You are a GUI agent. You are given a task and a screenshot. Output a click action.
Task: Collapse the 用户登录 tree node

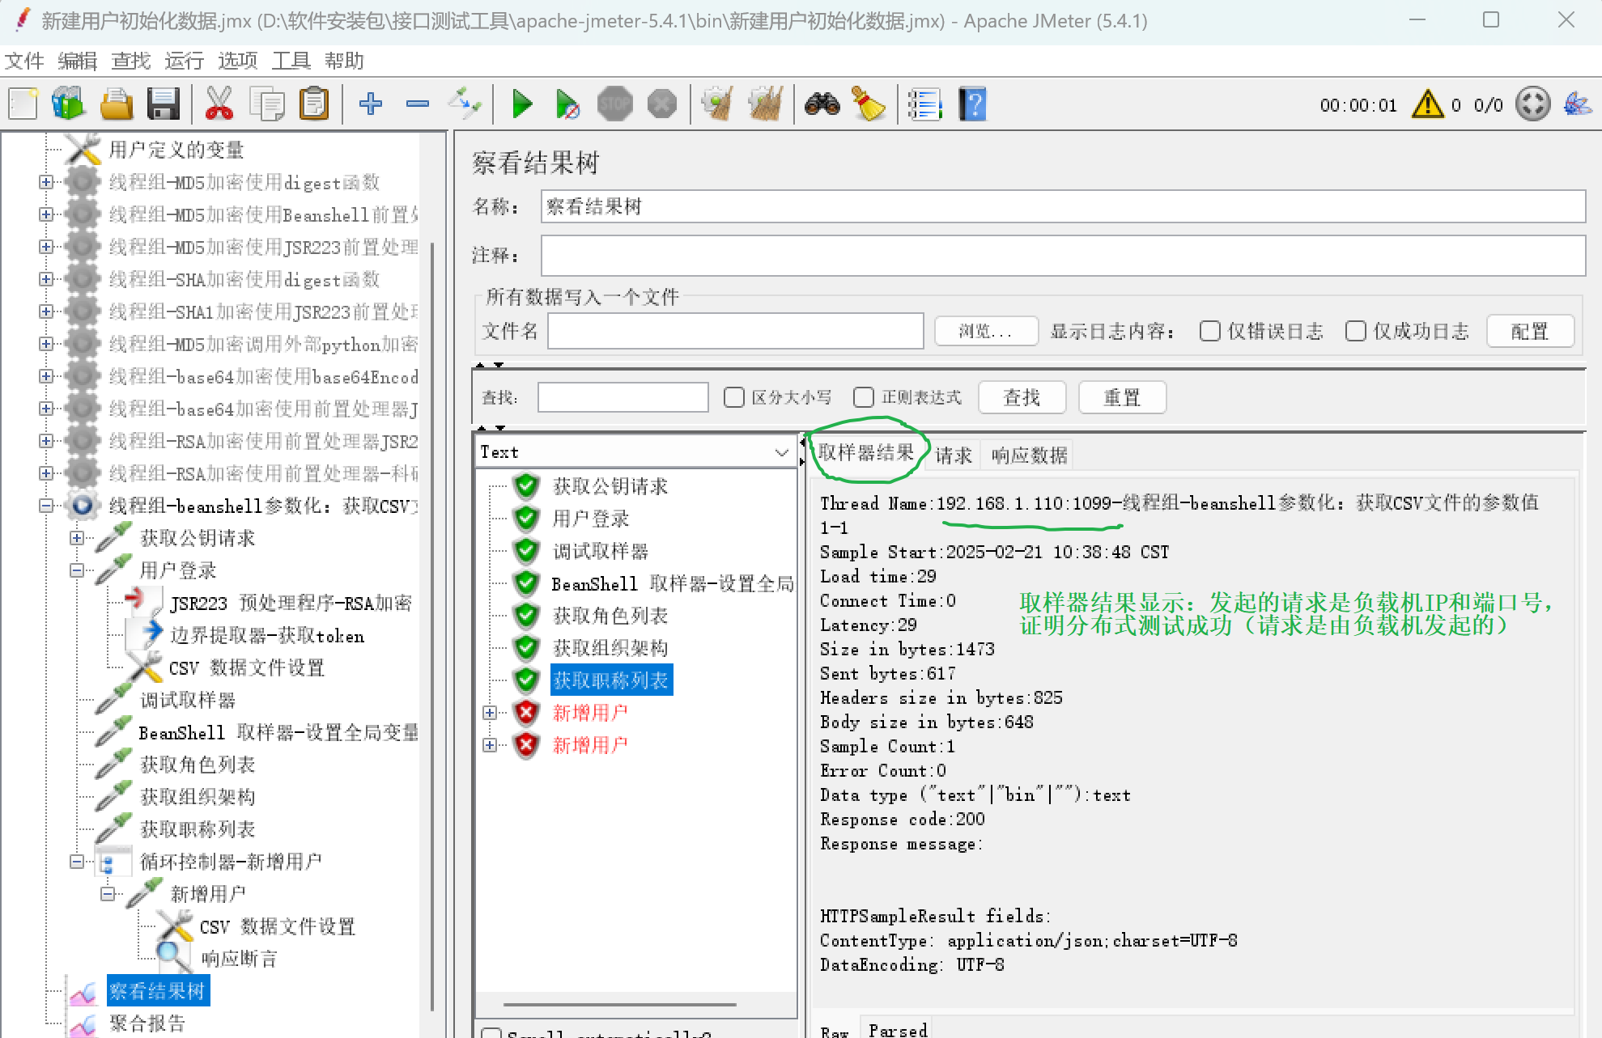click(x=77, y=570)
